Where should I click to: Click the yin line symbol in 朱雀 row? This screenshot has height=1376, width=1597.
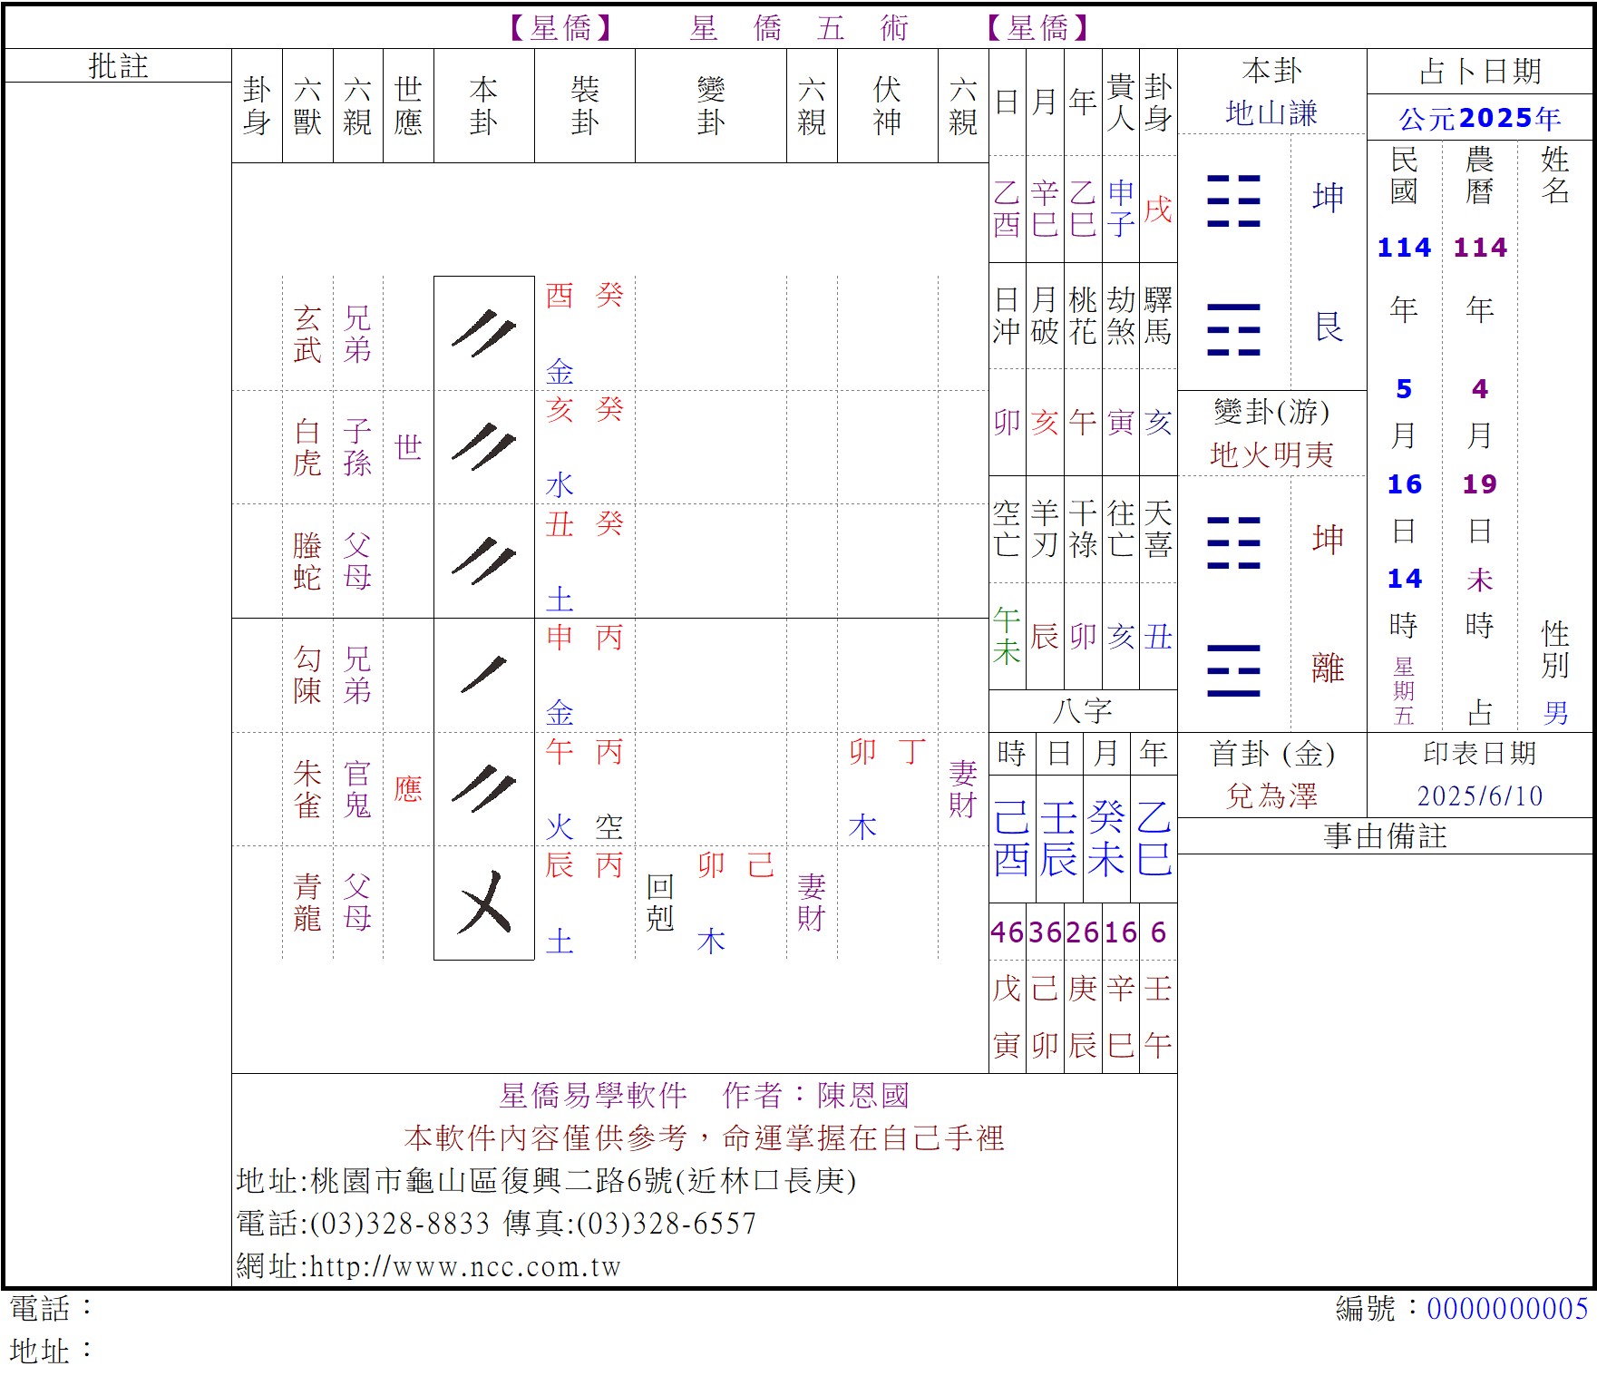click(483, 789)
